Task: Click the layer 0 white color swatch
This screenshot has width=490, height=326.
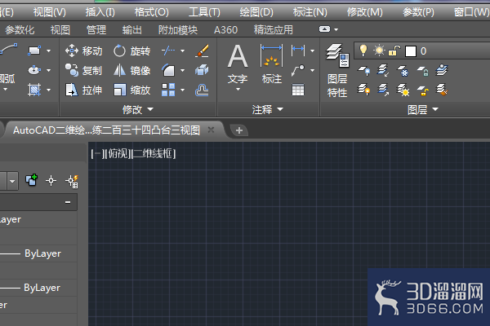Action: [x=410, y=51]
